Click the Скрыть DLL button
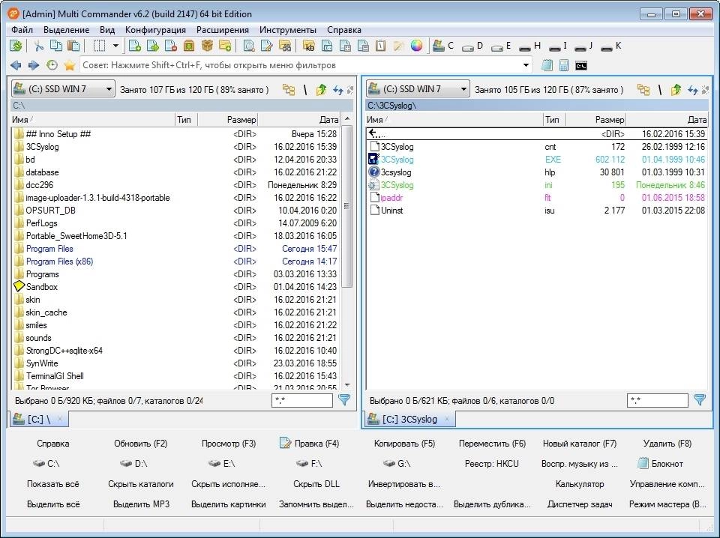 coord(316,484)
